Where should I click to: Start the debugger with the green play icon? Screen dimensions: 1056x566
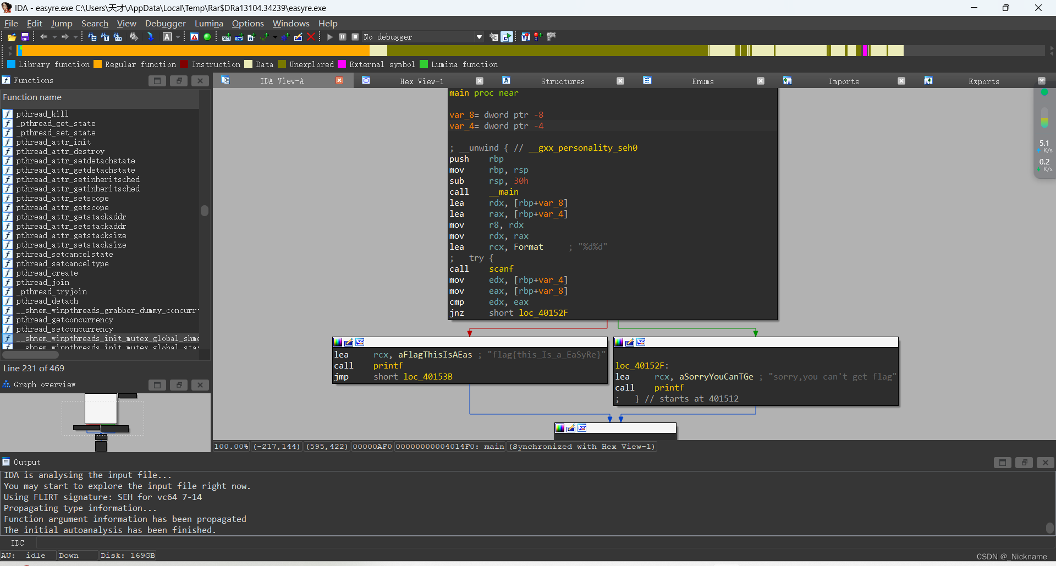click(329, 37)
